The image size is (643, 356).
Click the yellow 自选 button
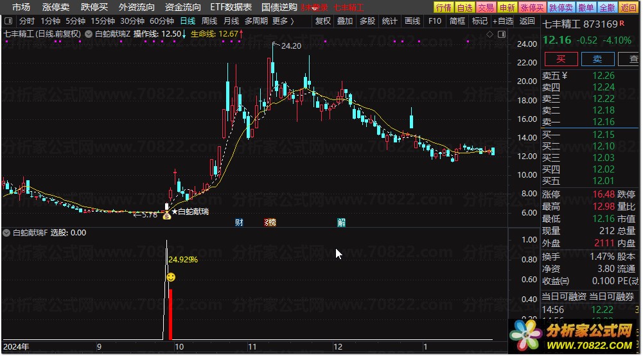coord(465,7)
